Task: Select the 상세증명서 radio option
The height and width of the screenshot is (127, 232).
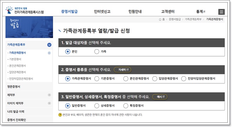Action: (97, 106)
